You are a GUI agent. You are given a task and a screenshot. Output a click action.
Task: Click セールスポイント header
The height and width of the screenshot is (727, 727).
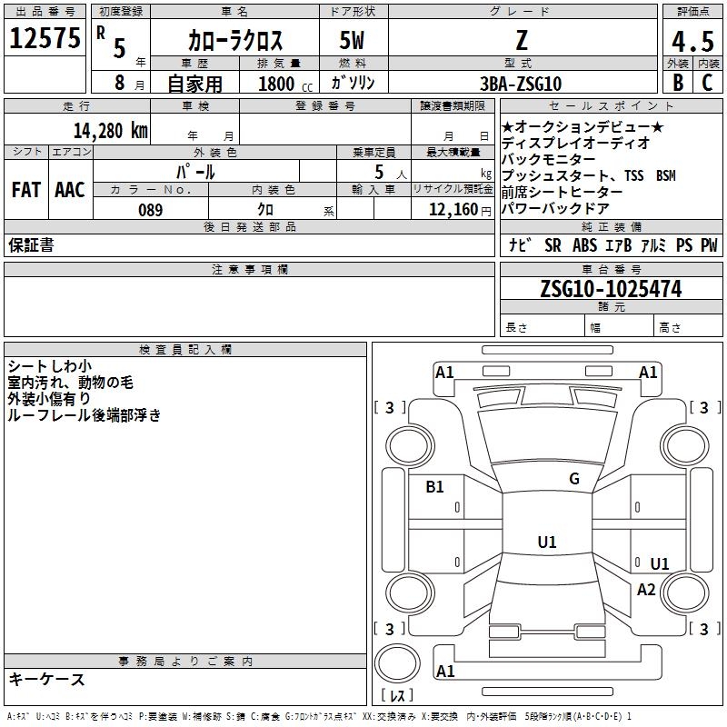(611, 105)
